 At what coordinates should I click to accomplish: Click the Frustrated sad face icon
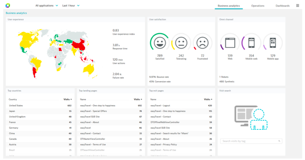pos(203,43)
